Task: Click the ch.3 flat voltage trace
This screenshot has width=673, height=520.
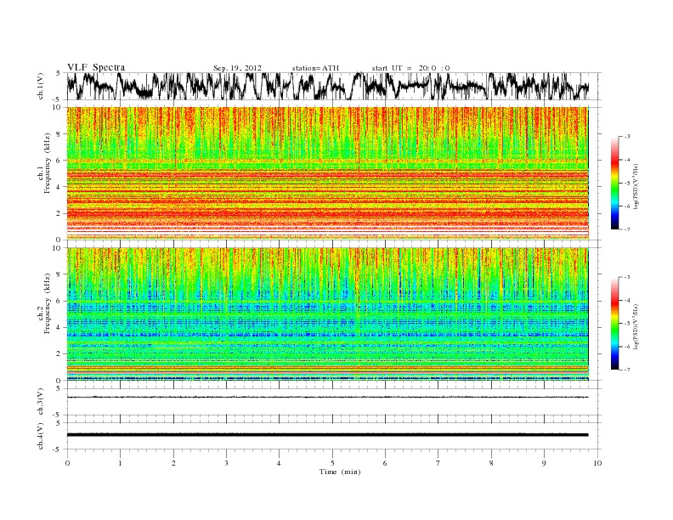Action: pos(327,397)
